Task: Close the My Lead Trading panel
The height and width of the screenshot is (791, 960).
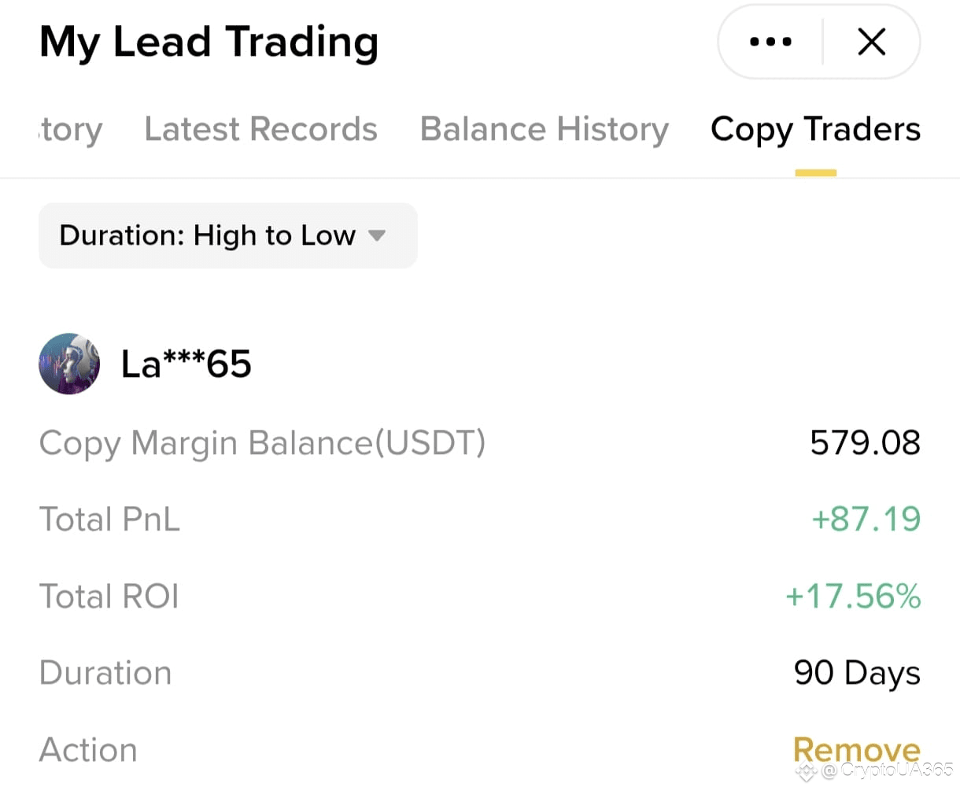Action: 871,42
